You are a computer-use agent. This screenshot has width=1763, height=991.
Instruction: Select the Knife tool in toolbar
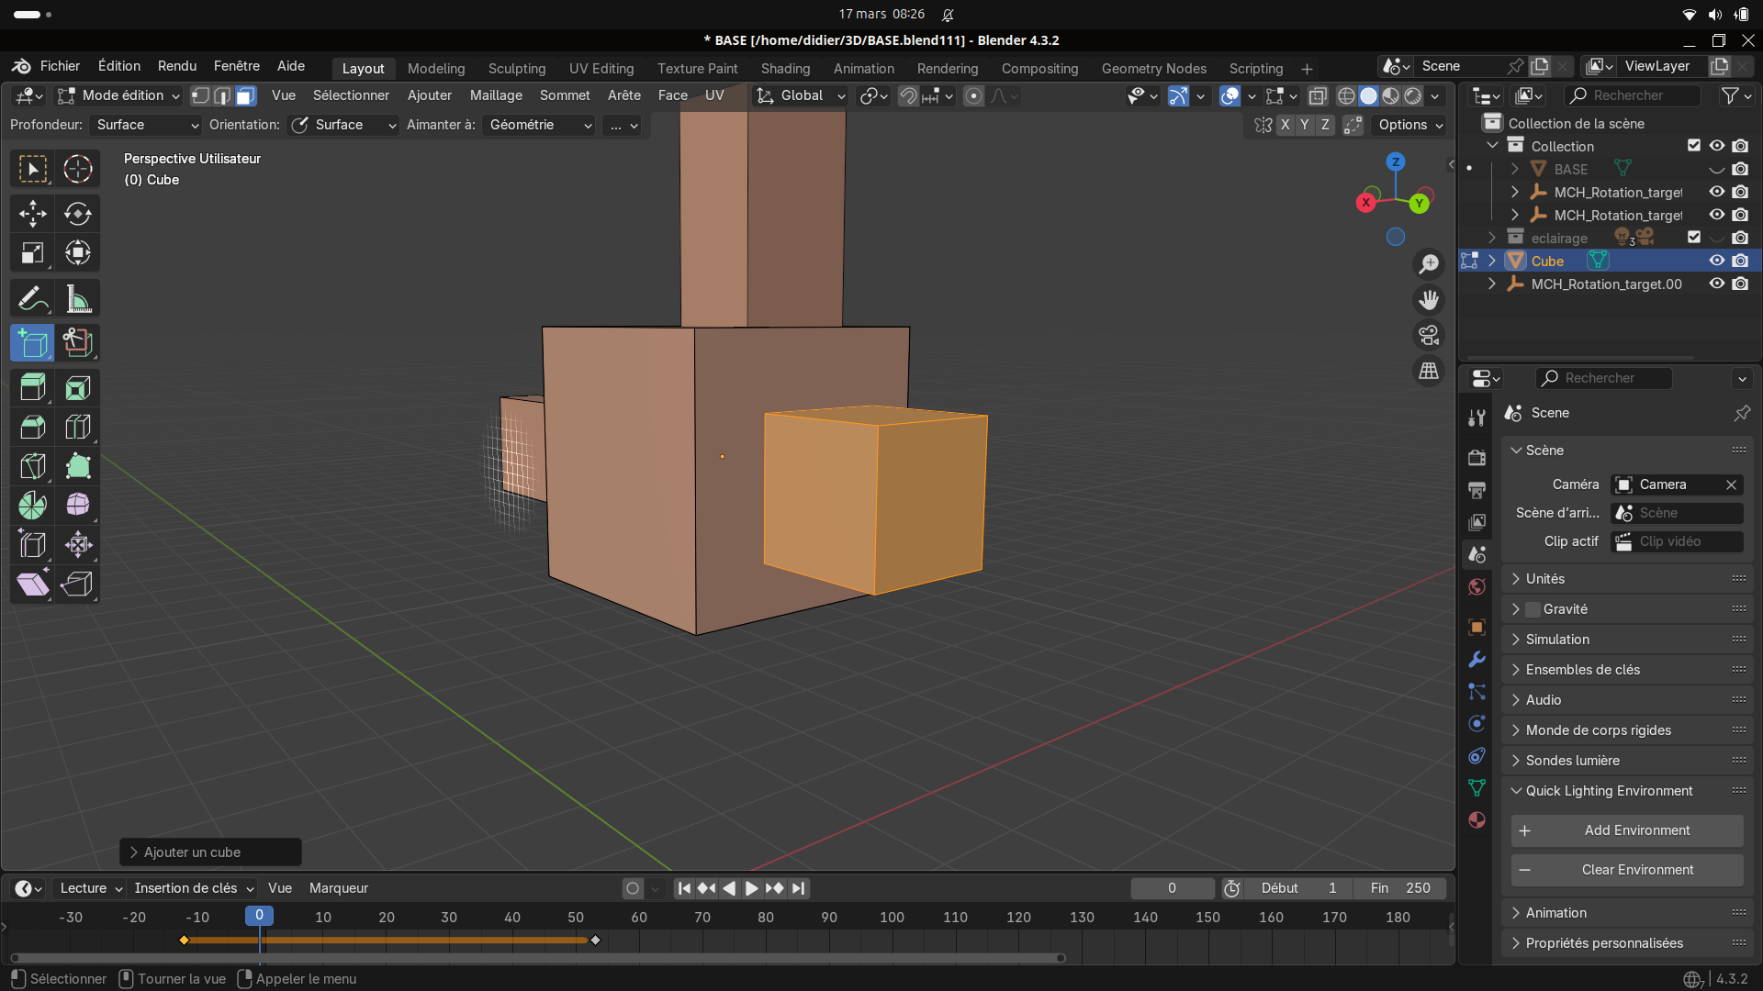pyautogui.click(x=32, y=466)
